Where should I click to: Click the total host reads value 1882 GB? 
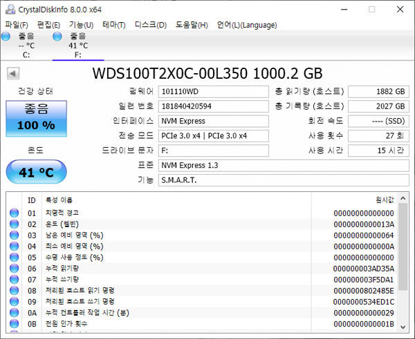[x=378, y=92]
